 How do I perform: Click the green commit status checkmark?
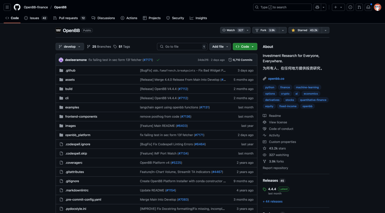158,60
